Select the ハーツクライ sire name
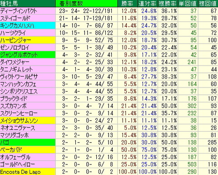The width and height of the screenshot is (218, 175). point(13,33)
